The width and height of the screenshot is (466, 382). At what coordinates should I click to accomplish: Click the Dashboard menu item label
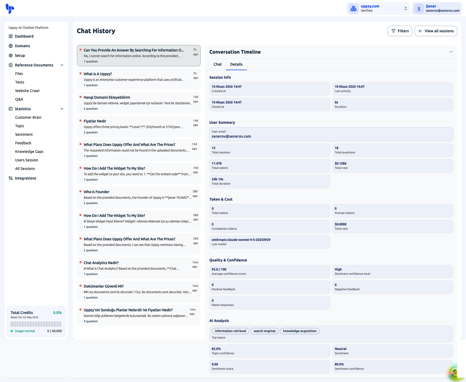coord(24,36)
